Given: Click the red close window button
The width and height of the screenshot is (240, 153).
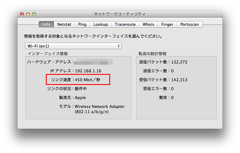Looking at the screenshot, I should click(x=22, y=14).
